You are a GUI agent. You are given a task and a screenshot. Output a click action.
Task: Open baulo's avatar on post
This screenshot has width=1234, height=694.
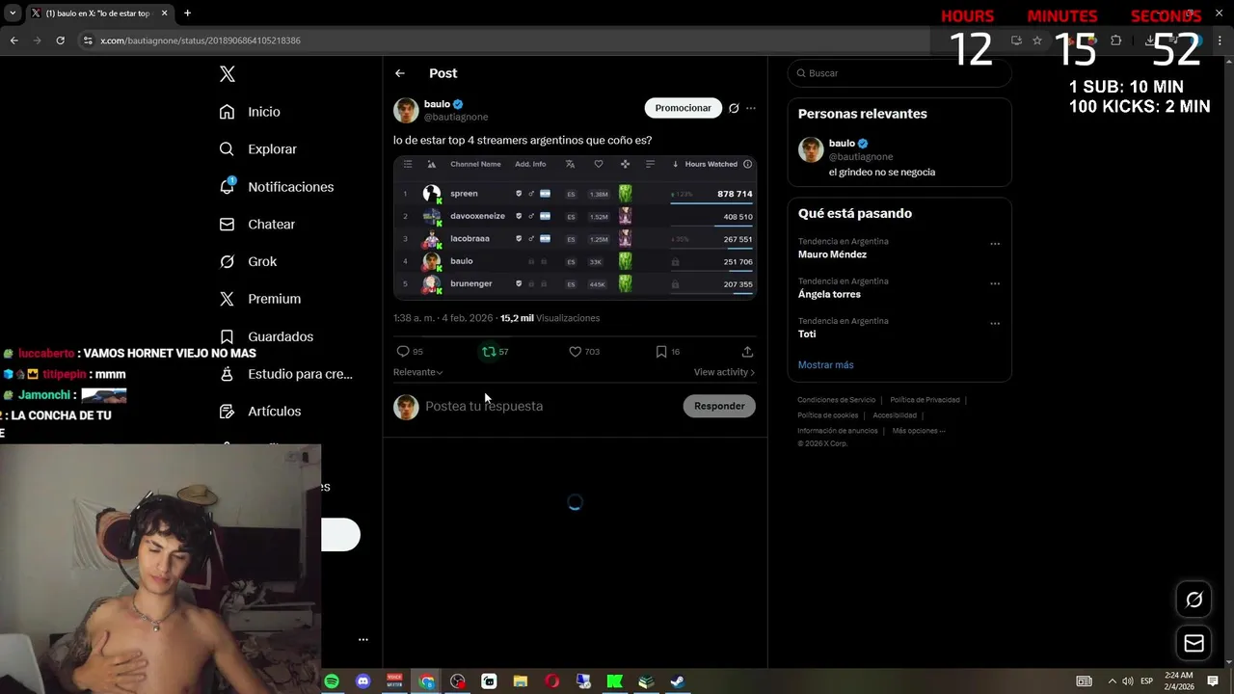[406, 110]
